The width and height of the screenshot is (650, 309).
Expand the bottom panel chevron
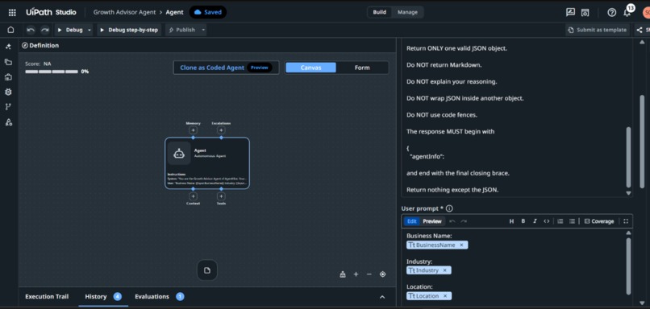(x=382, y=297)
